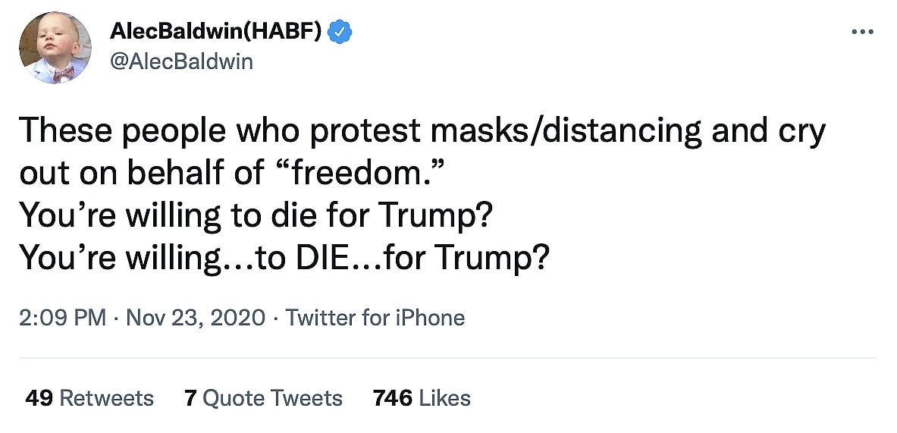Visit the @AlecBaldwin handle link
The image size is (897, 433).
point(182,61)
